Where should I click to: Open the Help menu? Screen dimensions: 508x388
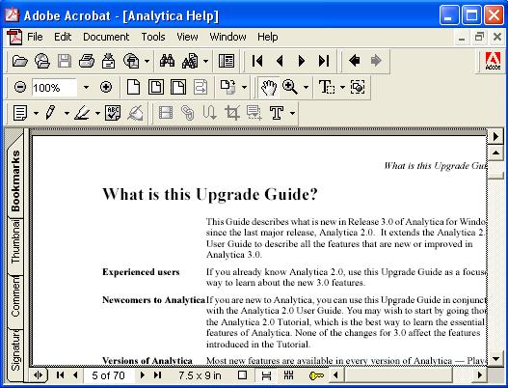point(268,37)
